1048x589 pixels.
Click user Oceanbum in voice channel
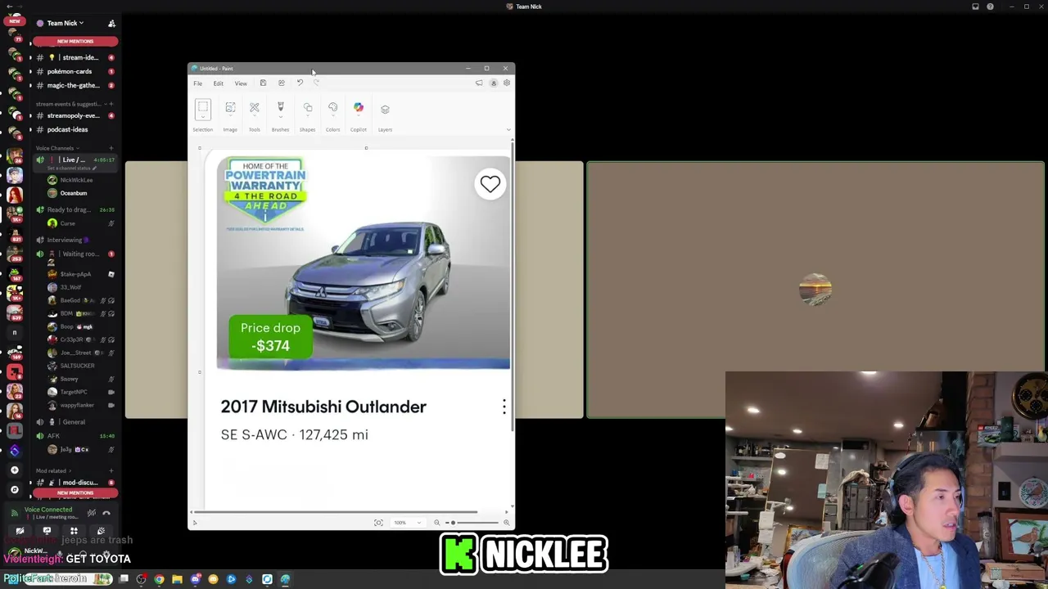click(74, 193)
